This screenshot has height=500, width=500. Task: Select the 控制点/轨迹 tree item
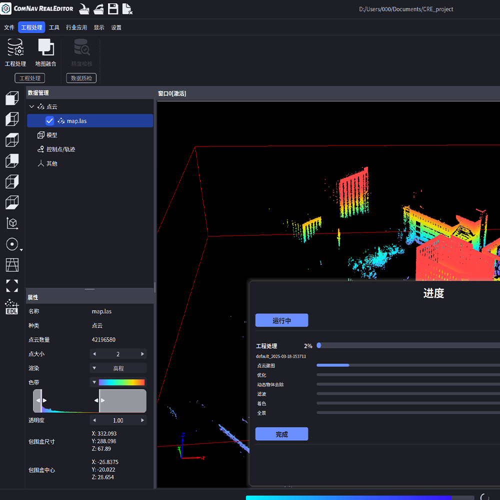(x=60, y=149)
